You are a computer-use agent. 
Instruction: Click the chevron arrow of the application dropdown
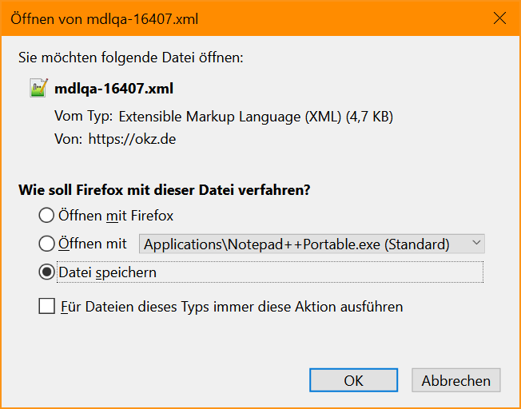(476, 243)
